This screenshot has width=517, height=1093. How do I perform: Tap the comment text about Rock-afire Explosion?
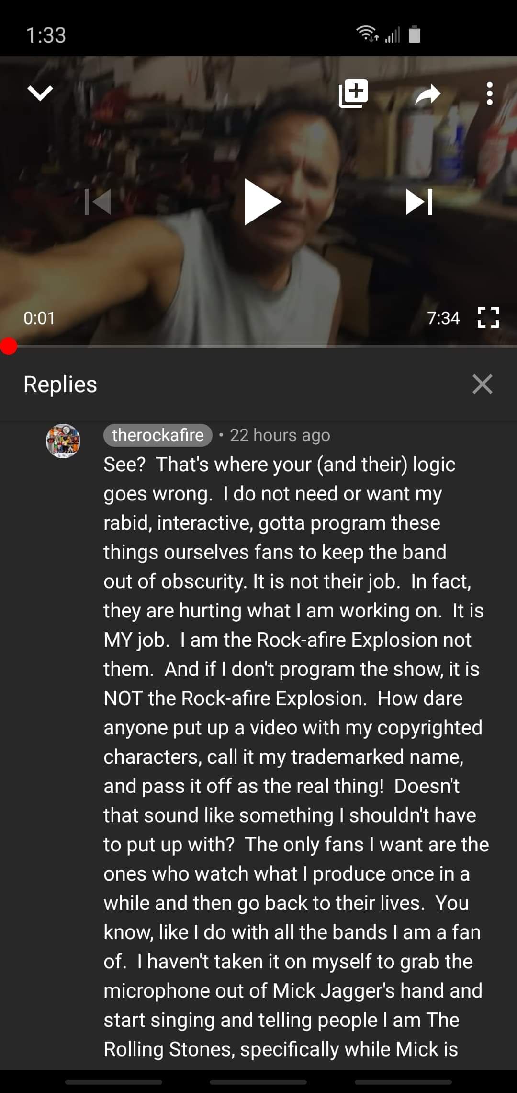click(295, 756)
